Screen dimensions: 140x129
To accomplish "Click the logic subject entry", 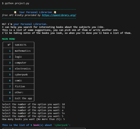I will point(18,57).
